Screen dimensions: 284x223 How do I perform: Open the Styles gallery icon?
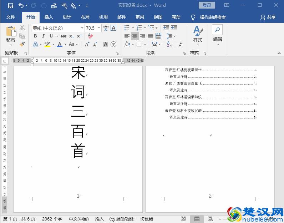198,31
